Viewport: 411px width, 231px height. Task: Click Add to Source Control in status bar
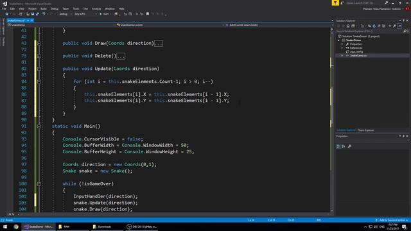392,220
